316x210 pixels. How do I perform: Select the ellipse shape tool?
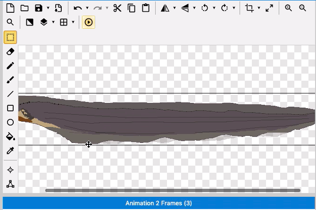[x=10, y=122]
